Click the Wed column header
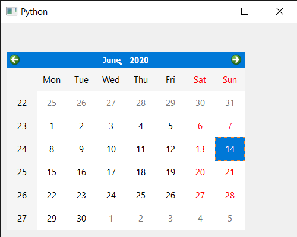The image size is (297, 237). [111, 80]
